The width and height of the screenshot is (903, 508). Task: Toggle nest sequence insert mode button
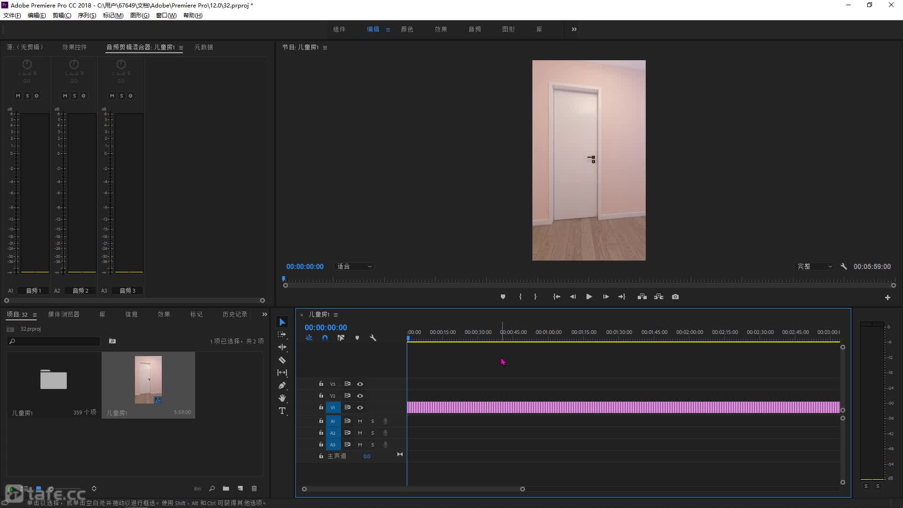coord(309,338)
